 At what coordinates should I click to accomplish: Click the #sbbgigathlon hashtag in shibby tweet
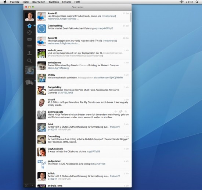tap(86, 77)
